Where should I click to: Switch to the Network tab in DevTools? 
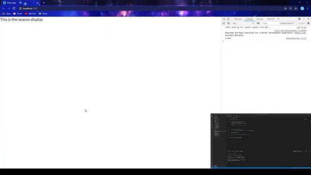tap(271, 19)
